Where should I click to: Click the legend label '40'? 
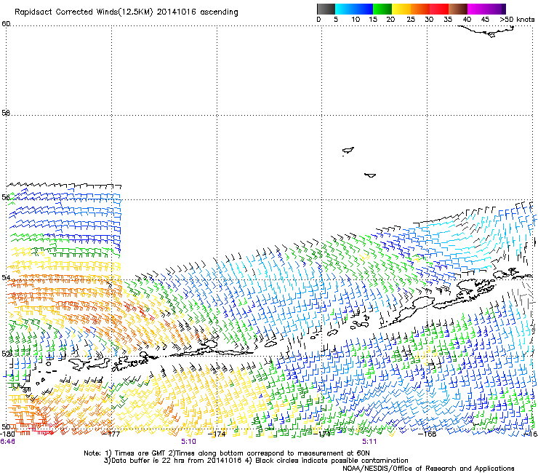pos(467,20)
